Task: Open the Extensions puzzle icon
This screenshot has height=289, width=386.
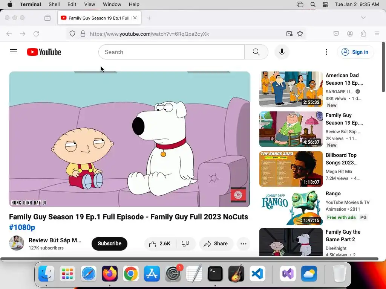Action: [x=363, y=33]
